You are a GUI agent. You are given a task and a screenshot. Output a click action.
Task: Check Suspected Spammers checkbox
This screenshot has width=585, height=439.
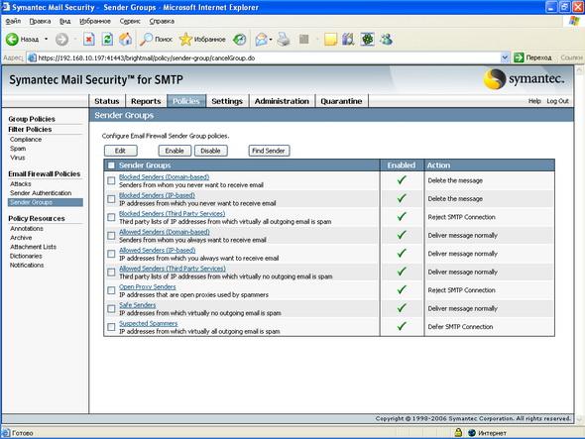pos(111,327)
